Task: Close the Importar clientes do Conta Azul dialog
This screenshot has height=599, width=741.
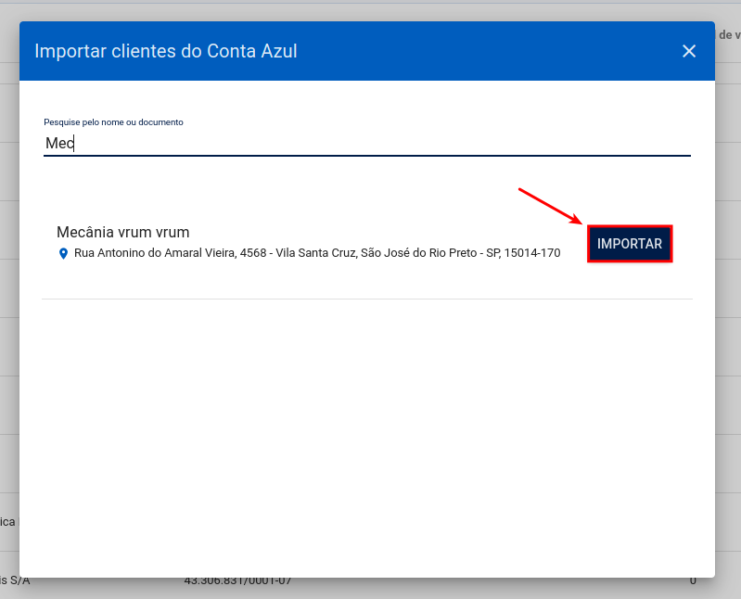Action: [x=689, y=51]
